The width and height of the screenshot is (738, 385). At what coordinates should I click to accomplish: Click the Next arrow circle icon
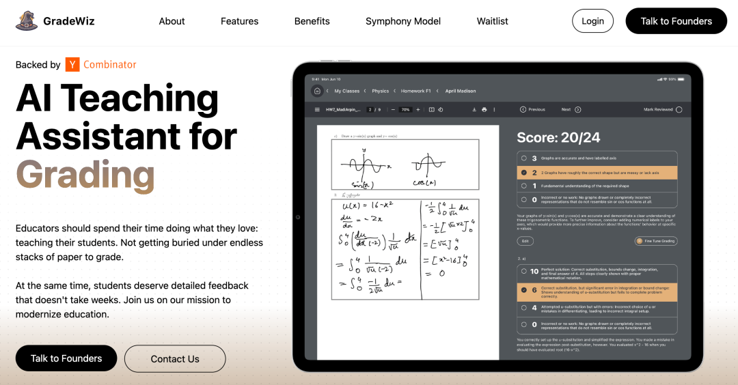coord(578,109)
